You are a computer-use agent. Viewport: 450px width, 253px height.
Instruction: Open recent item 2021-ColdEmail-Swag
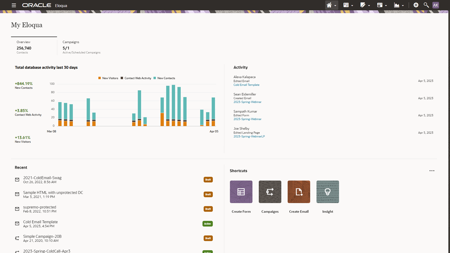[x=42, y=178]
